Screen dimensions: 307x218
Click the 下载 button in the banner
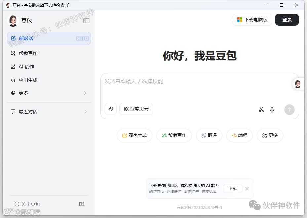tap(233, 189)
